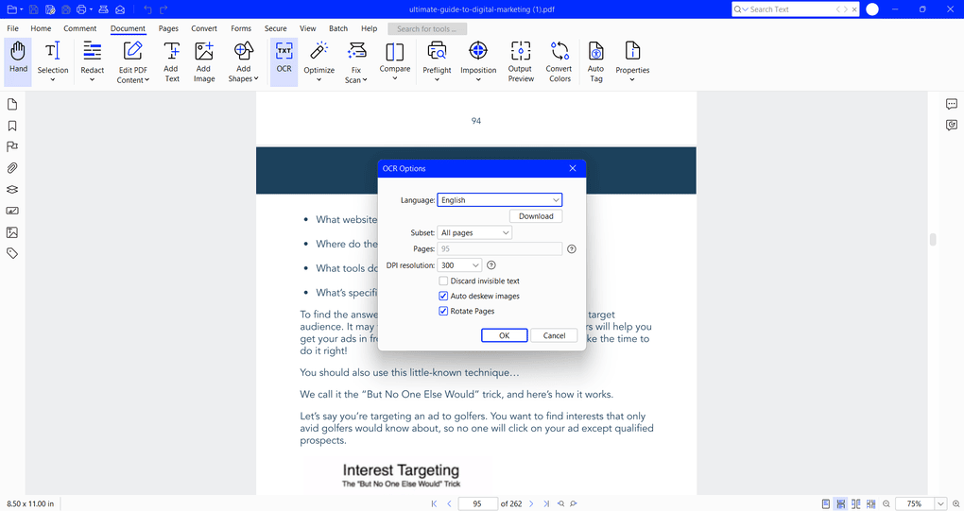Zoom in using the magnifier plus icon
Screen dimensions: 964x511
coord(956,503)
